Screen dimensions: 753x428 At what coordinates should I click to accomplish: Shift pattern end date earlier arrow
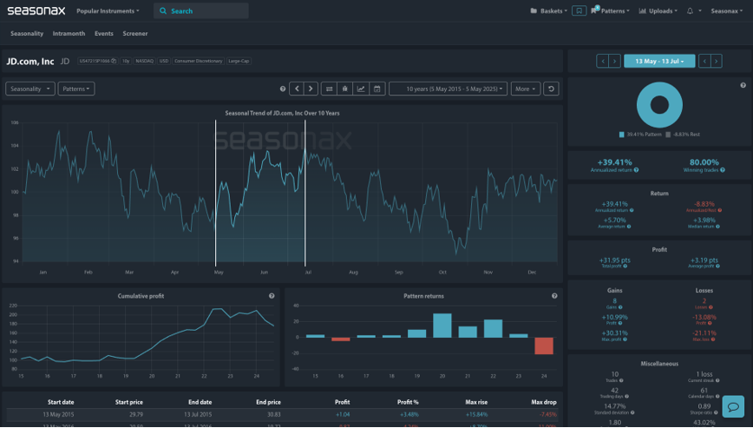(x=704, y=61)
